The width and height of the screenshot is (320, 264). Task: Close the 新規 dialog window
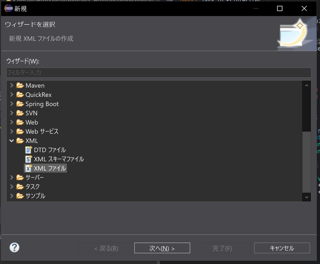pyautogui.click(x=304, y=9)
